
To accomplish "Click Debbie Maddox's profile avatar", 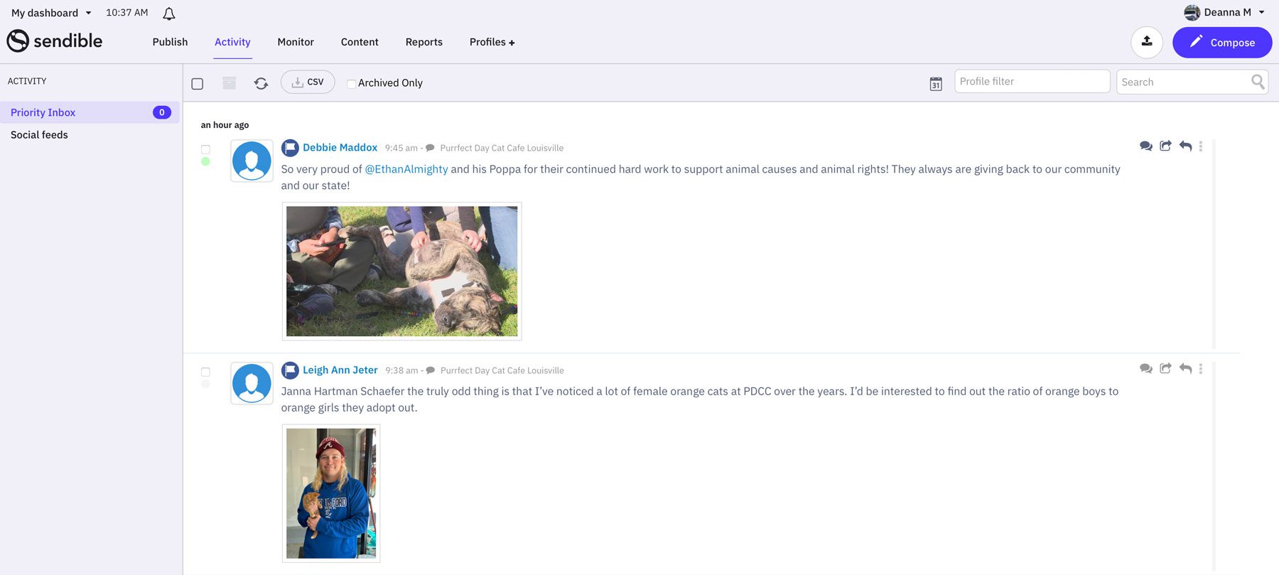I will coord(252,161).
